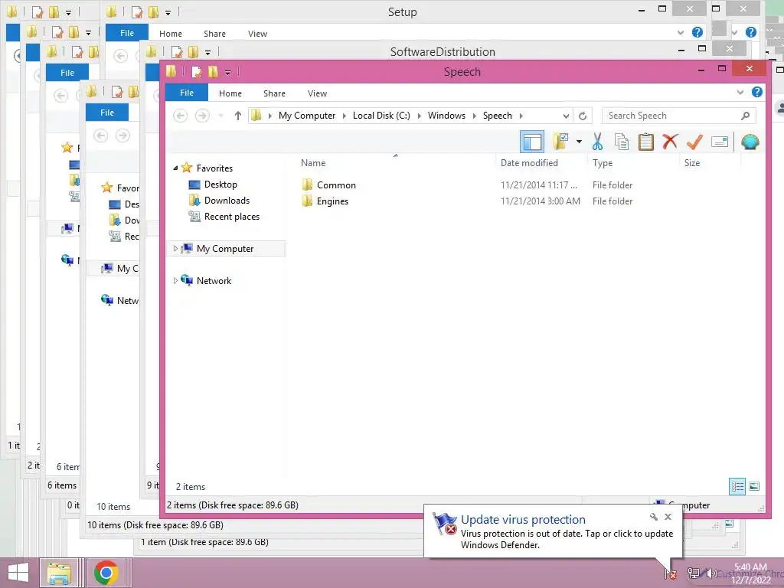Viewport: 784px width, 588px height.
Task: Click the folder options checklist icon
Action: 560,142
